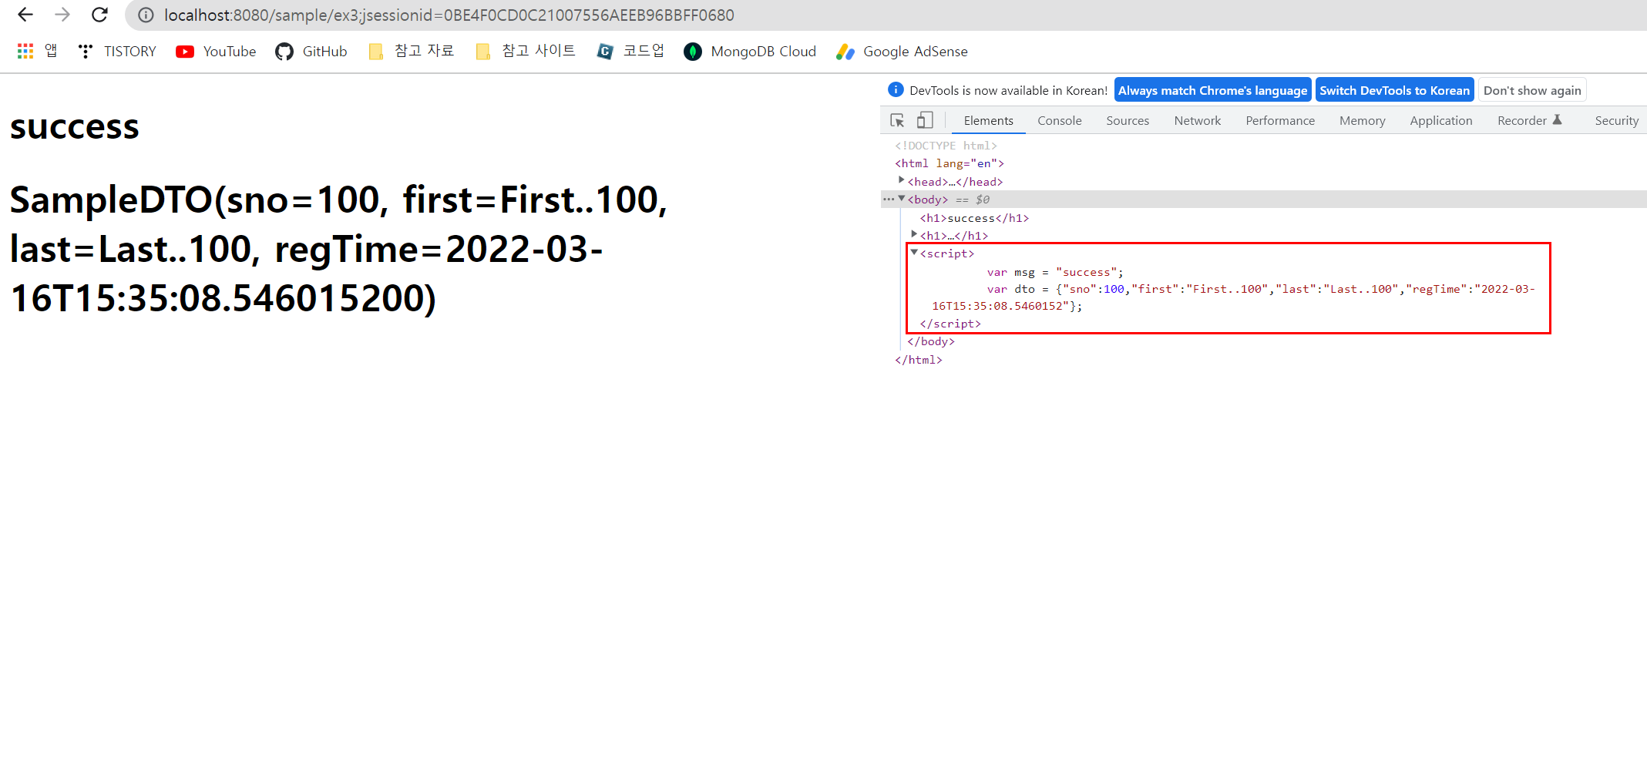This screenshot has width=1647, height=772.
Task: Select the <!DOCTYPE html> line
Action: tap(946, 146)
